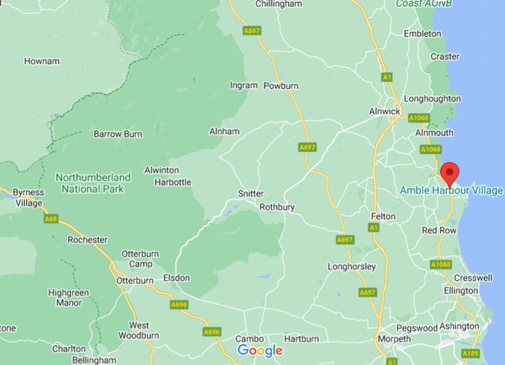Select the Longhorsley village label
This screenshot has width=505, height=365.
[x=351, y=267]
